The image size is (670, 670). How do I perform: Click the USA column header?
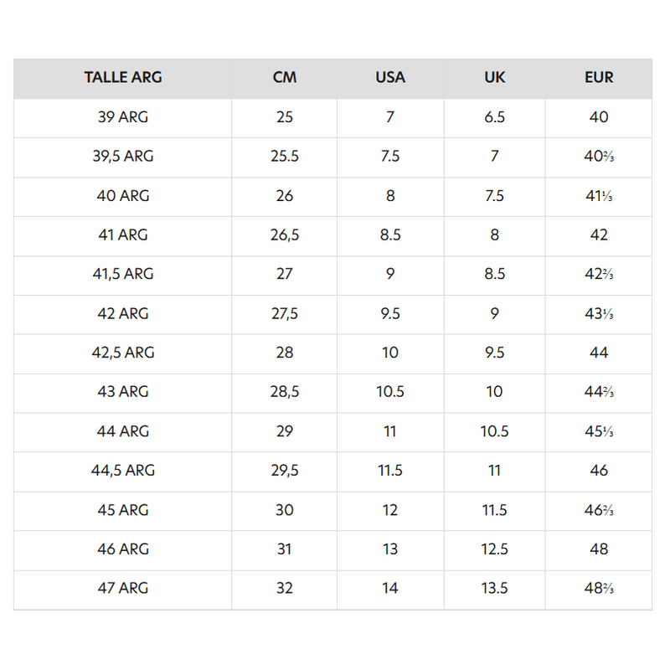(x=390, y=78)
